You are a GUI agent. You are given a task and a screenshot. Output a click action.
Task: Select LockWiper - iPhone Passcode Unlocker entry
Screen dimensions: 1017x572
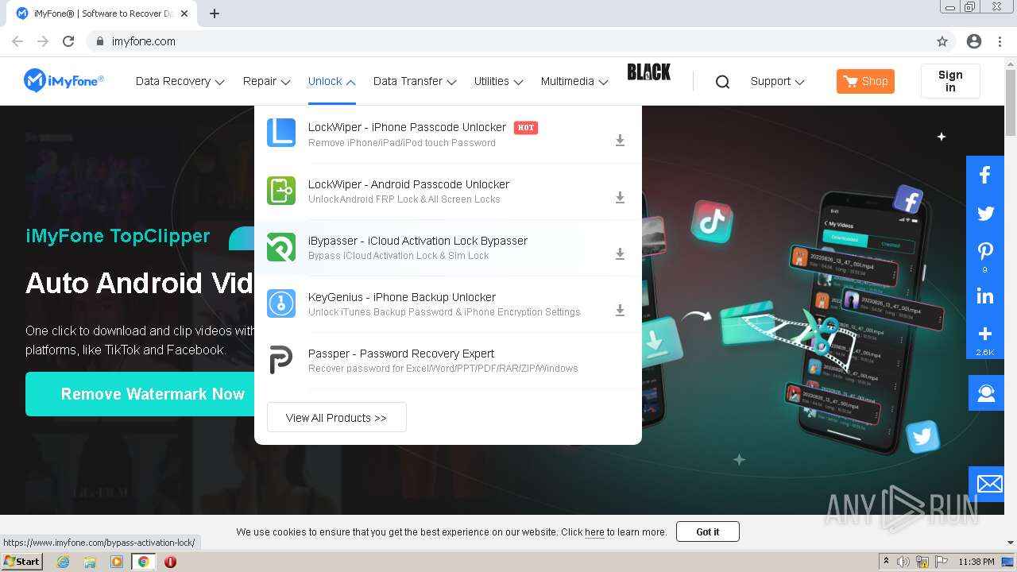coord(448,134)
